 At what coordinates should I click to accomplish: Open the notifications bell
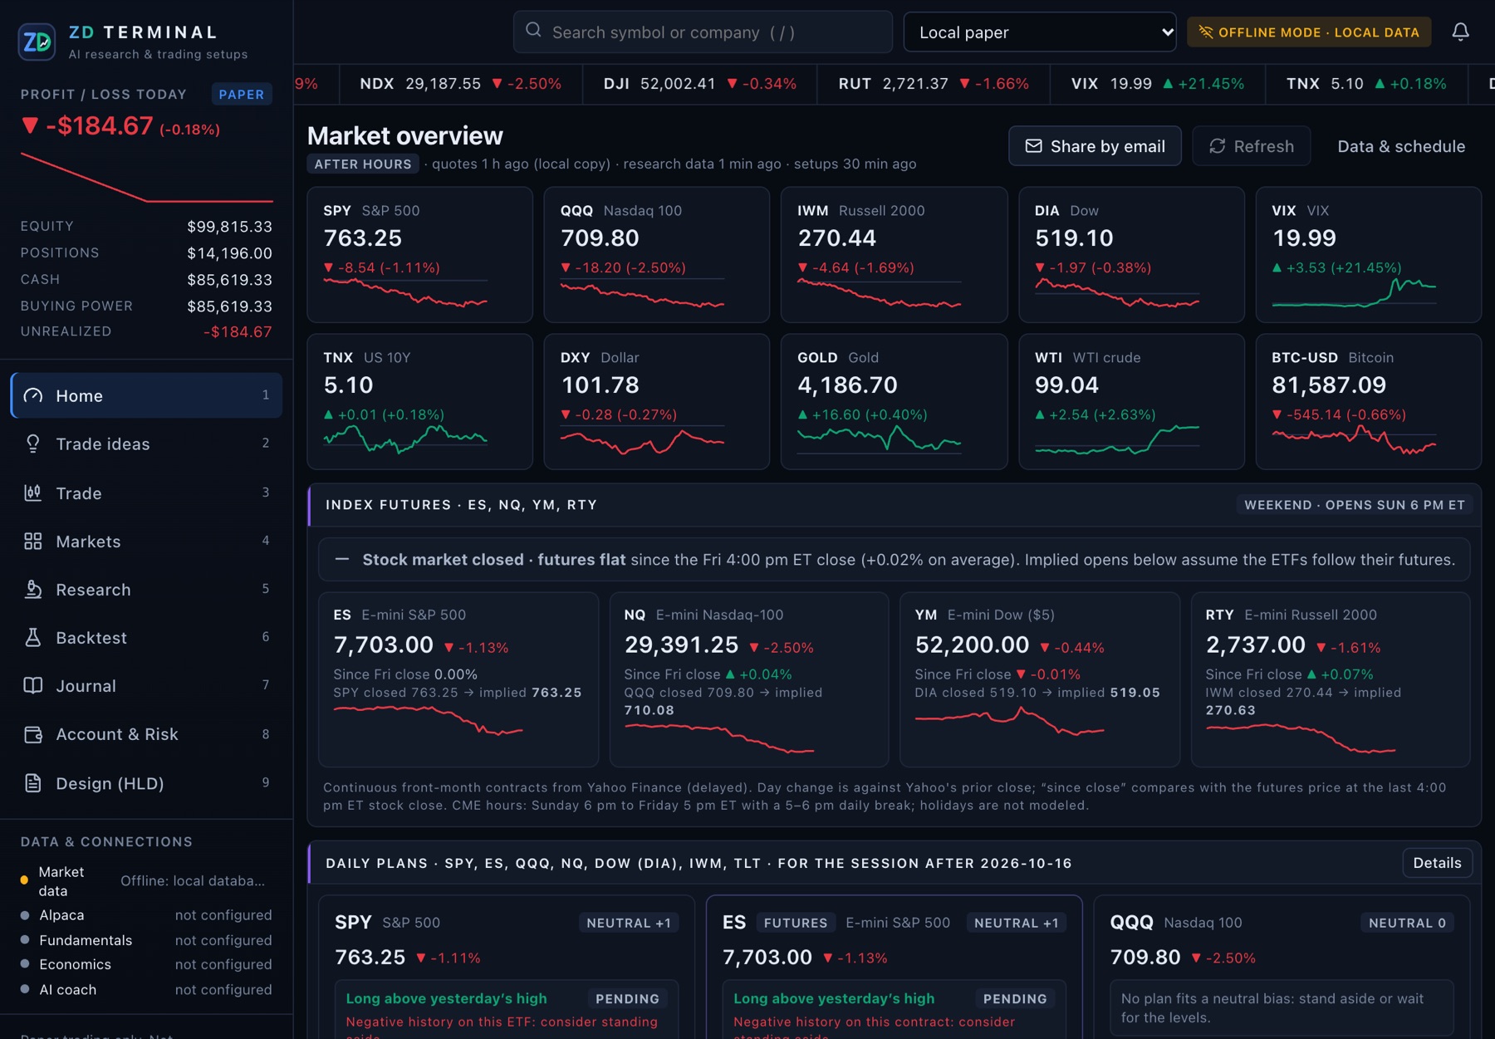1460,32
